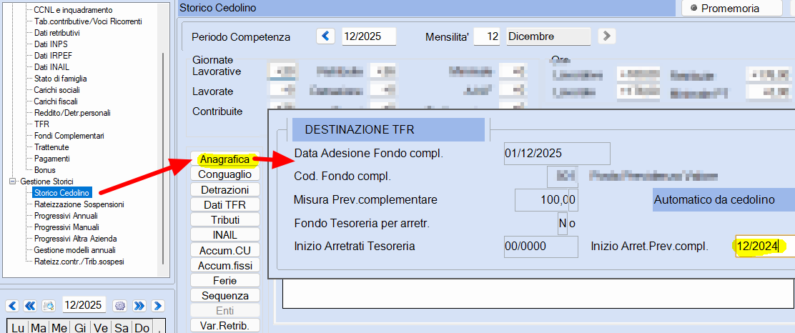Open the Accum.fissi section
Viewport: 795px width, 333px height.
pyautogui.click(x=225, y=265)
